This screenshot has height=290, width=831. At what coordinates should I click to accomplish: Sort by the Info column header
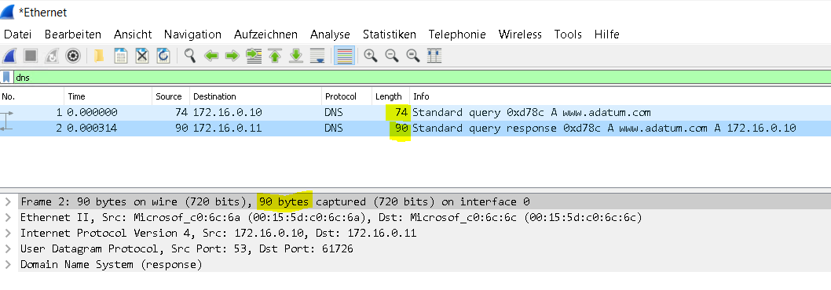coord(620,96)
